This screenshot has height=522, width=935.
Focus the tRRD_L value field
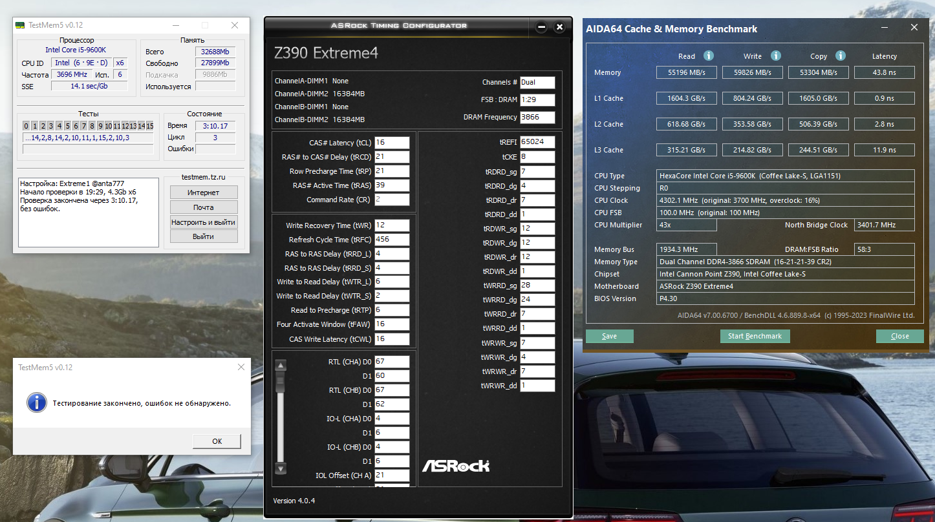click(392, 254)
